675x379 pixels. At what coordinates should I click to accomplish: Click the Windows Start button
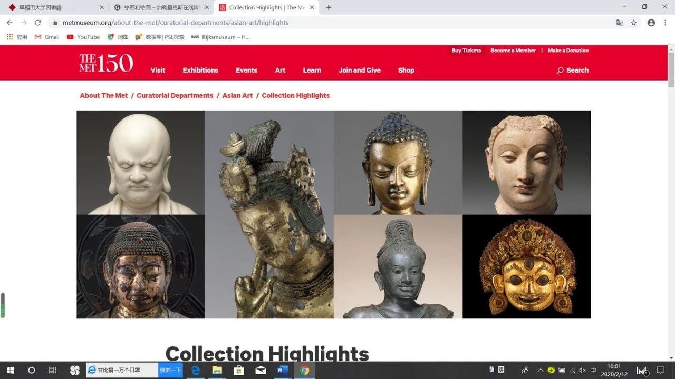[10, 370]
